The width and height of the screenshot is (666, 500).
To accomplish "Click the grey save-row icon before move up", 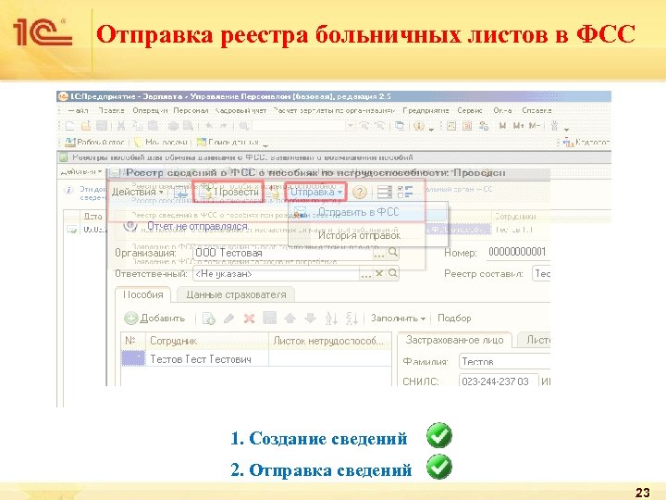I will (270, 318).
